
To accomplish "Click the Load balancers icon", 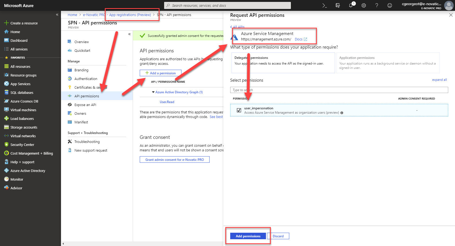I will coord(6,119).
